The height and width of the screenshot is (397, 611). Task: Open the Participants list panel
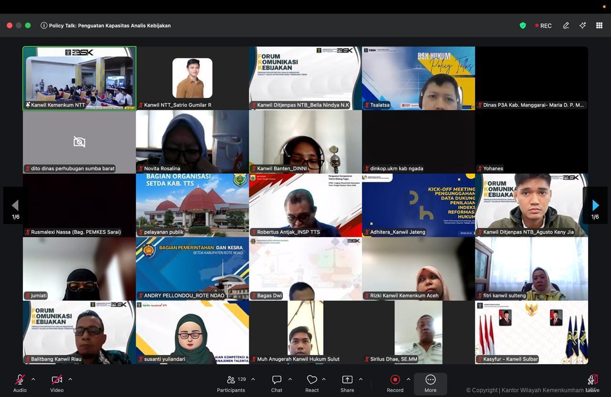(x=232, y=383)
